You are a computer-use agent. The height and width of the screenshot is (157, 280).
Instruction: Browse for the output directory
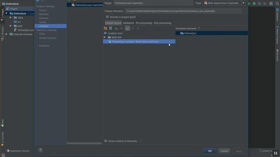[x=244, y=11]
